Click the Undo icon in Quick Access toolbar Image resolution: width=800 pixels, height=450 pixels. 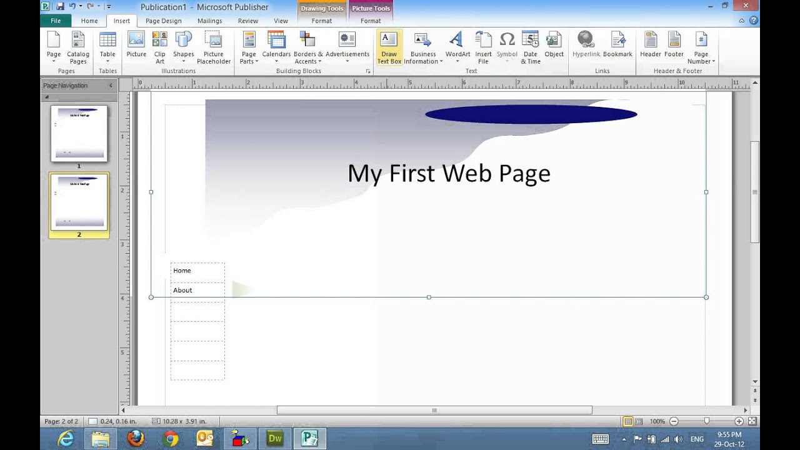pos(72,6)
